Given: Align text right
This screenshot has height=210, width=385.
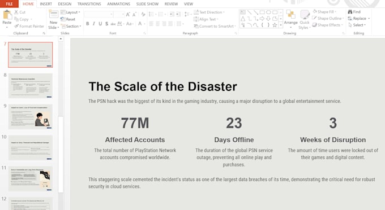Looking at the screenshot, I should pos(164,24).
